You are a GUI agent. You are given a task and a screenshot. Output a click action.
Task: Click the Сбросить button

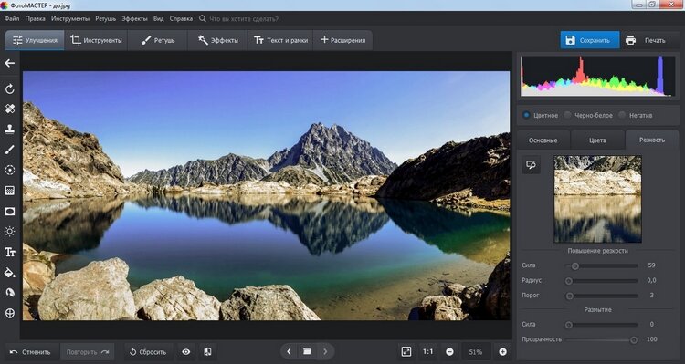coord(148,352)
